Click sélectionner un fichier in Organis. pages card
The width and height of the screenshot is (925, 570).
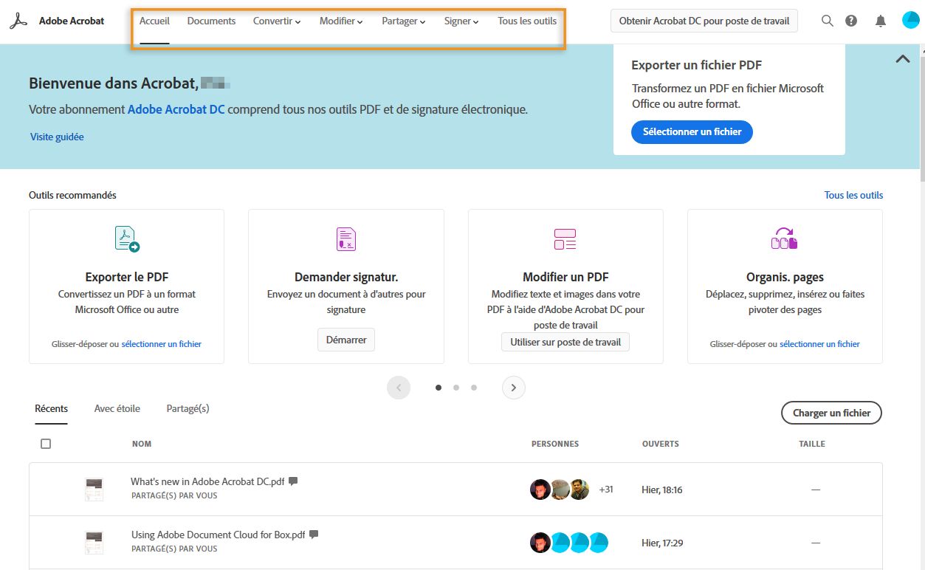click(x=819, y=344)
